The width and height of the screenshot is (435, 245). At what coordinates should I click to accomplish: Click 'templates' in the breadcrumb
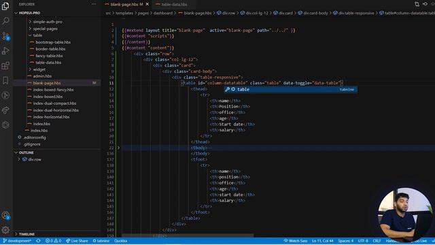(124, 13)
